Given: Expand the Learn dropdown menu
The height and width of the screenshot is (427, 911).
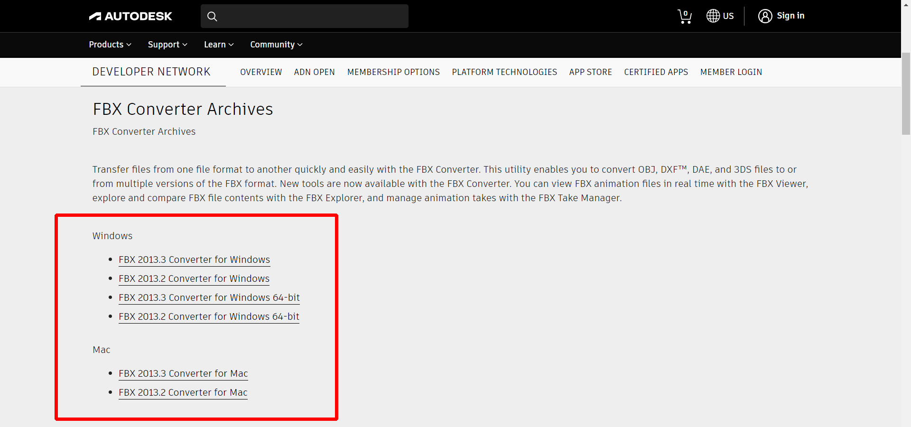Looking at the screenshot, I should pyautogui.click(x=219, y=45).
